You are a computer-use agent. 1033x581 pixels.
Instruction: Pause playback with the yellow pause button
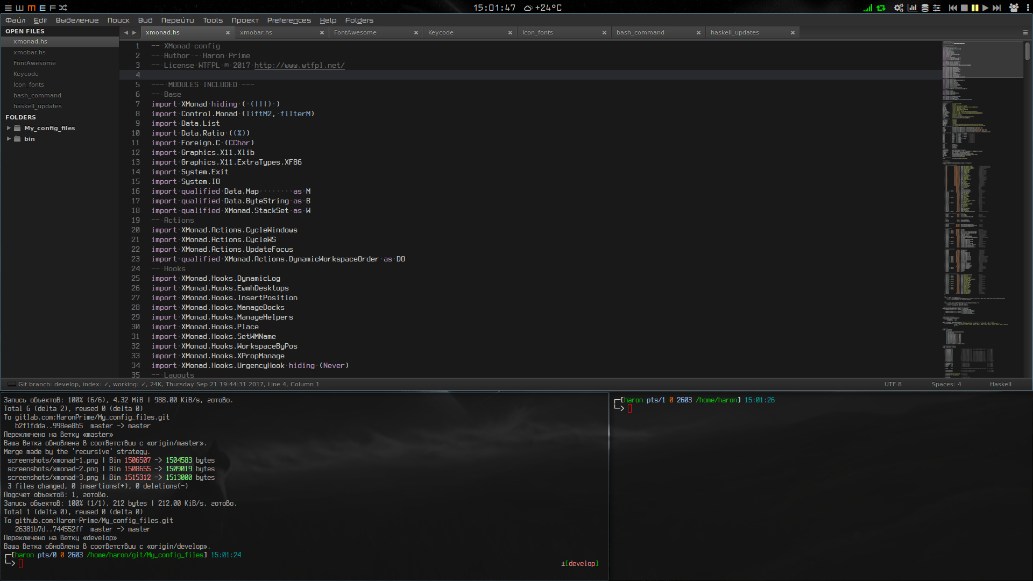click(x=975, y=8)
